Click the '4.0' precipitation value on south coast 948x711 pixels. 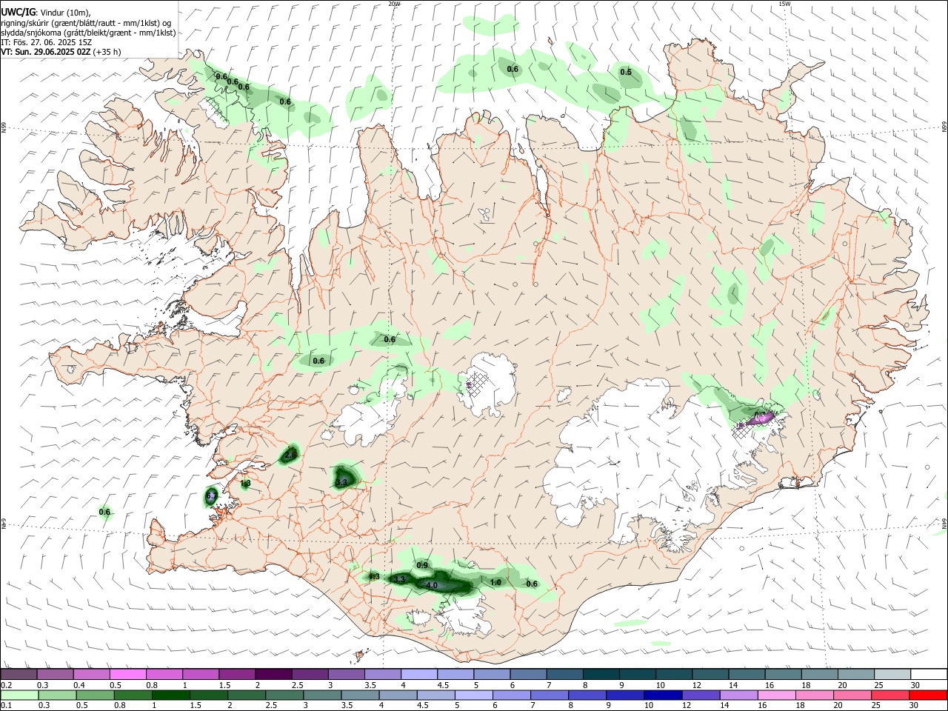(x=432, y=586)
